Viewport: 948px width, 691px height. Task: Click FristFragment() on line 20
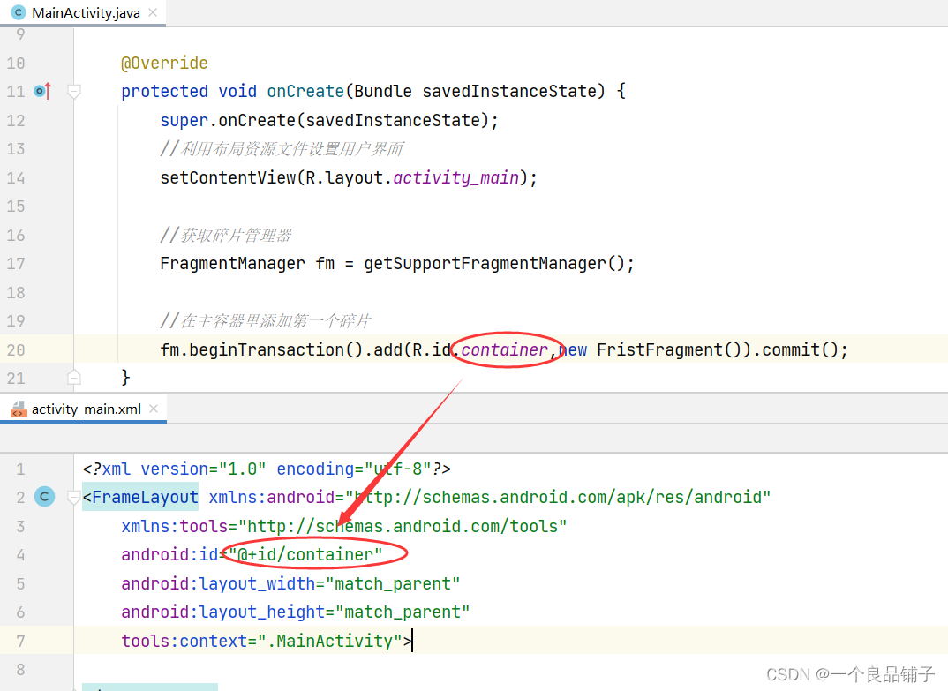668,350
